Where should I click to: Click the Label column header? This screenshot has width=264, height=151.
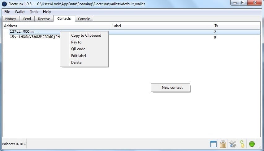pyautogui.click(x=162, y=26)
